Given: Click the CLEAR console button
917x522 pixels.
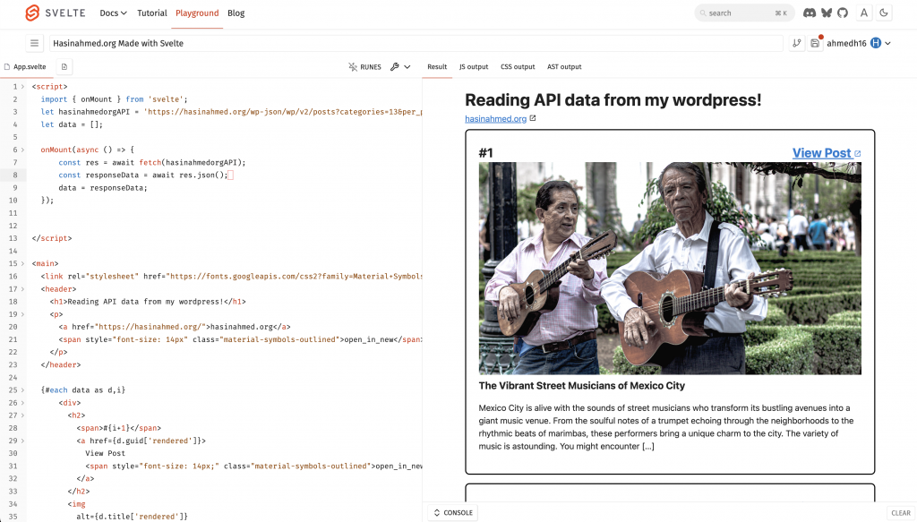Looking at the screenshot, I should (900, 513).
